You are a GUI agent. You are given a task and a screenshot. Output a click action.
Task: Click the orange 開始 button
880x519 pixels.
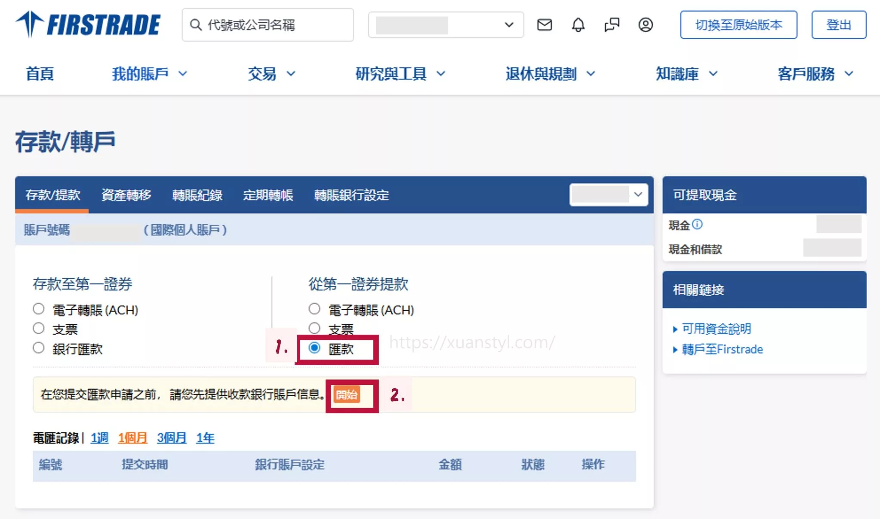click(x=346, y=394)
